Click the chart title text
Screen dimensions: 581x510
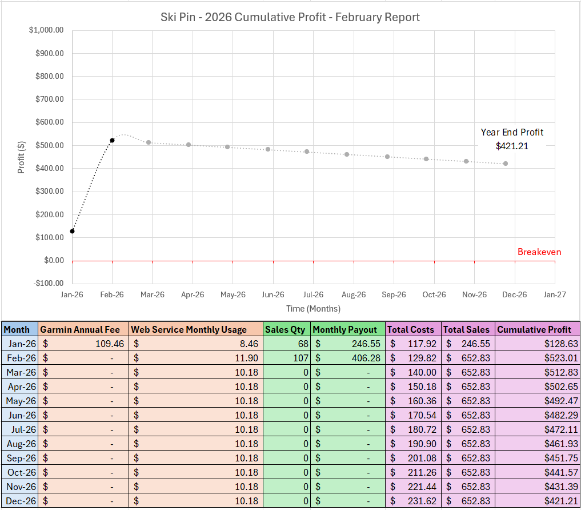[290, 17]
